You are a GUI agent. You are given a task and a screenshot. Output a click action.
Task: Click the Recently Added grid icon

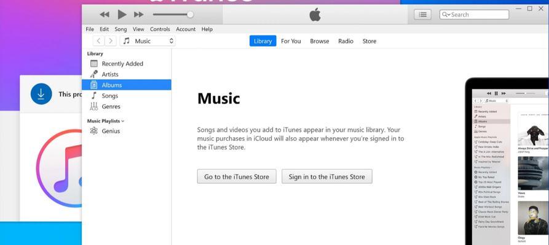94,64
